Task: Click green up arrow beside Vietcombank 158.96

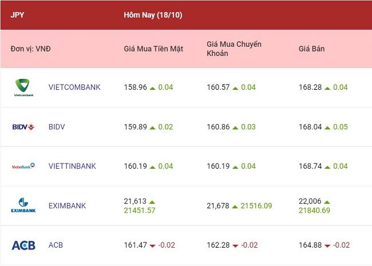Action: (153, 88)
